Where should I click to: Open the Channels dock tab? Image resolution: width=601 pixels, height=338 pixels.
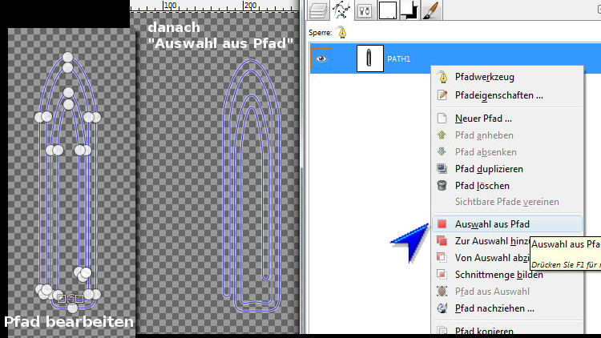pyautogui.click(x=365, y=10)
